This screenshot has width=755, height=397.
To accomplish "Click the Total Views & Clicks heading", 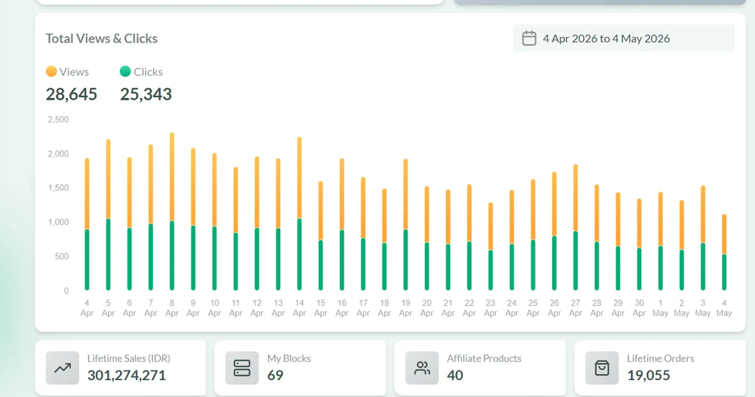I will (x=101, y=39).
